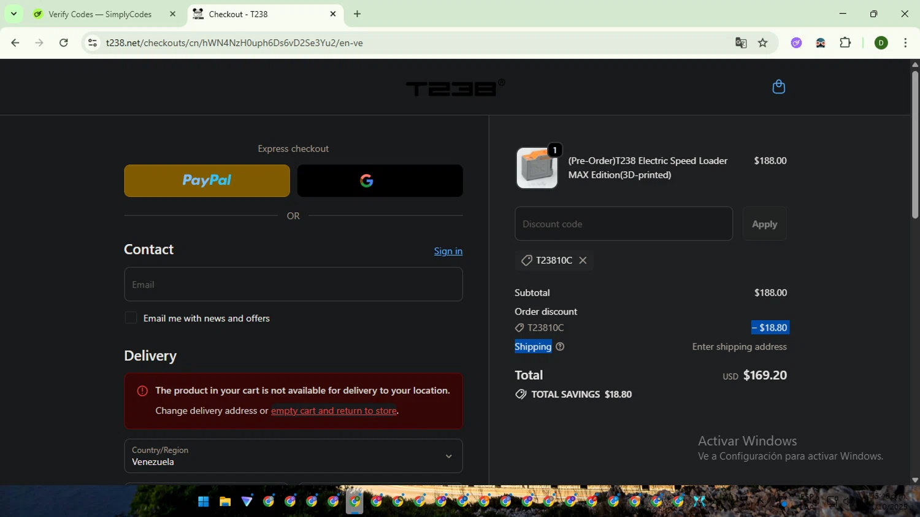This screenshot has width=920, height=517.
Task: Close the Verify Codes SimplyCodes tab
Action: [x=172, y=13]
